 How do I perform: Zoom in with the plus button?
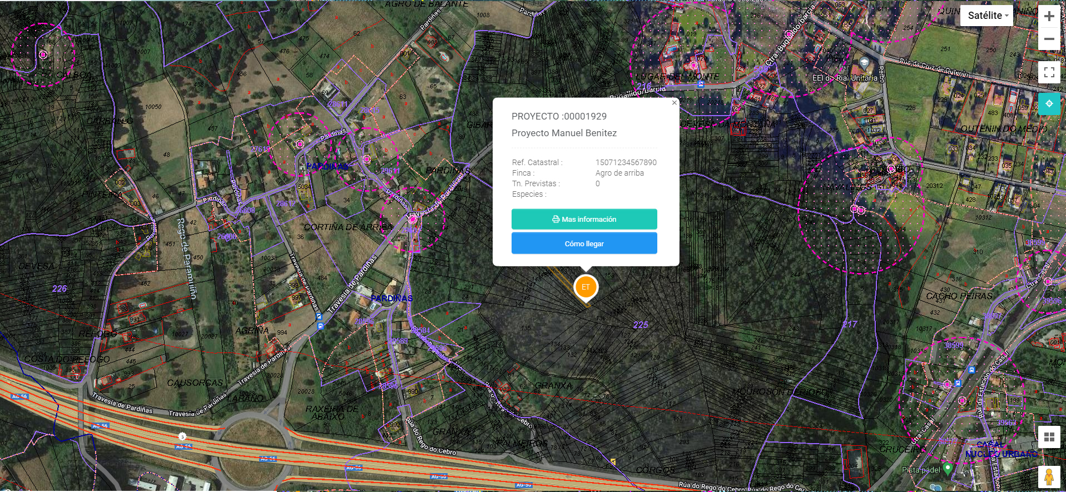point(1049,16)
